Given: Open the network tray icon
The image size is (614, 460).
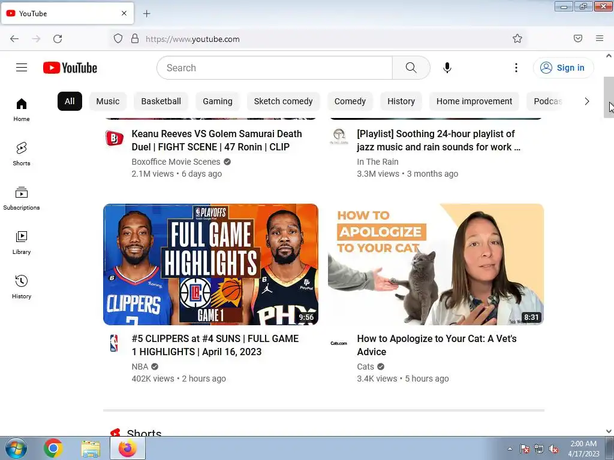Looking at the screenshot, I should pyautogui.click(x=539, y=449).
